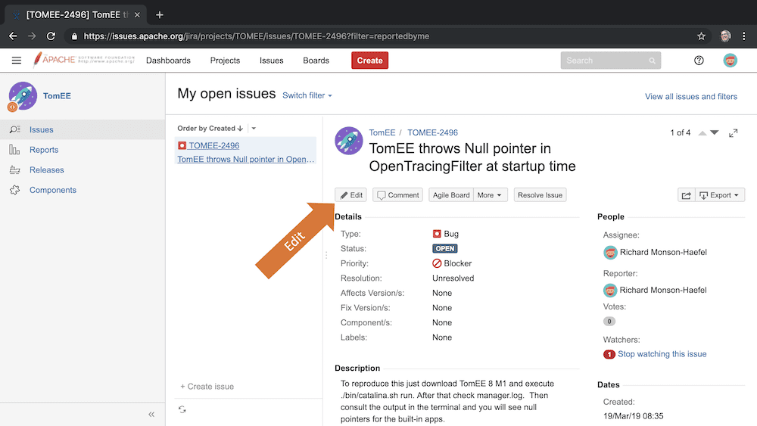Image resolution: width=757 pixels, height=426 pixels.
Task: Click the Edit button
Action: [351, 195]
